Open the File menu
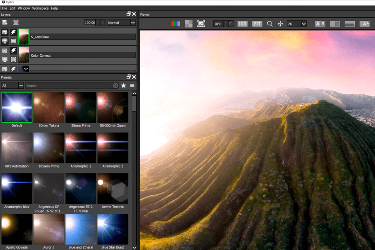 click(4, 8)
